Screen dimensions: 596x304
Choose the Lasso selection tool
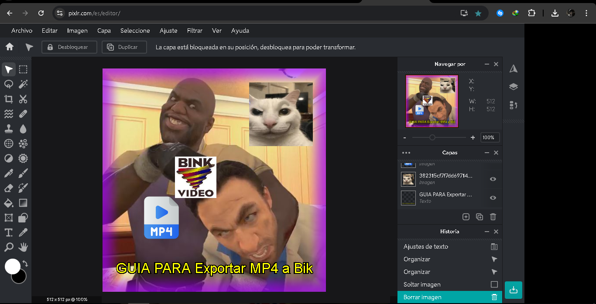(x=9, y=84)
